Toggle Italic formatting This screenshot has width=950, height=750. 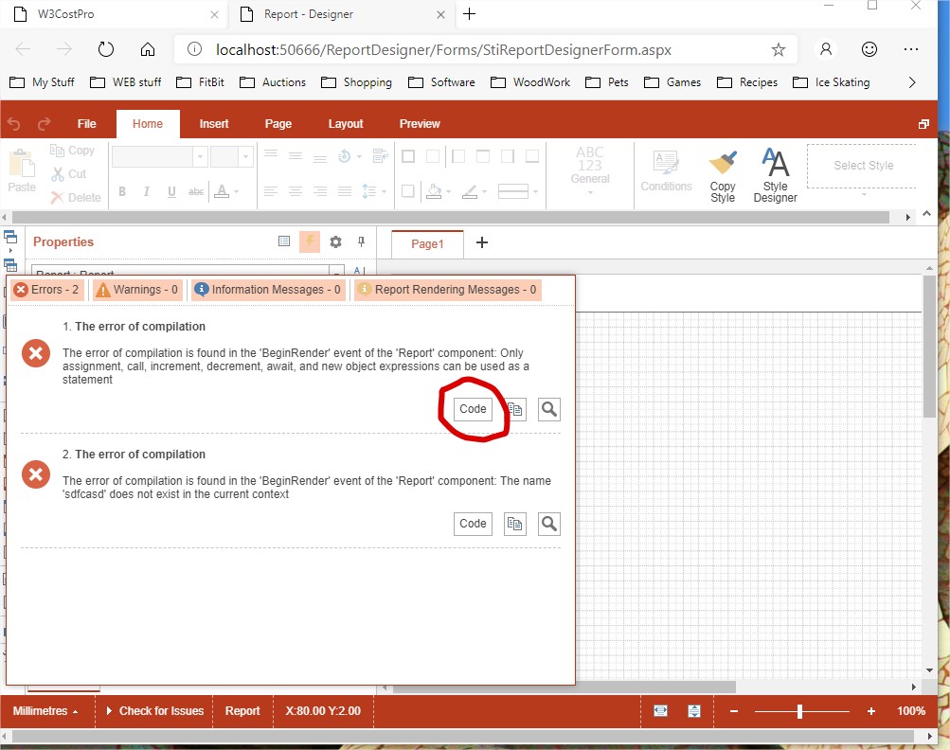coord(147,191)
